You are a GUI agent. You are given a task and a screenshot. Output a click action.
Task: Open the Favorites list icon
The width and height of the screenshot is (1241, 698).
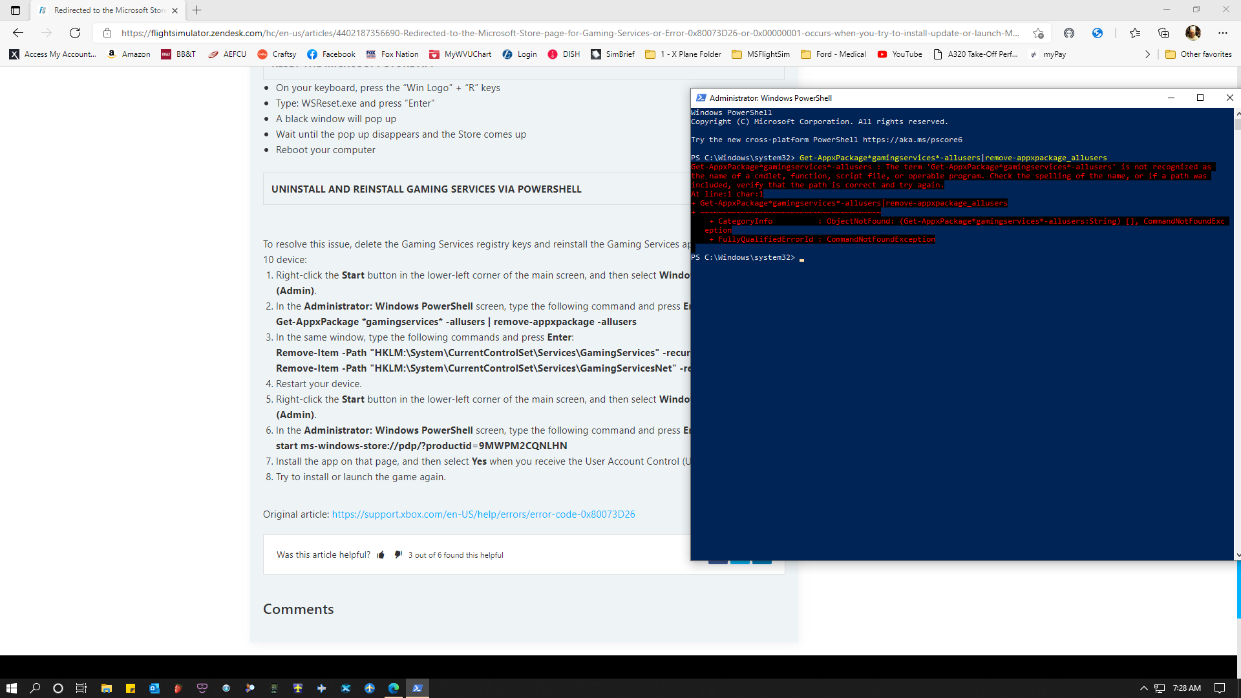1135,33
